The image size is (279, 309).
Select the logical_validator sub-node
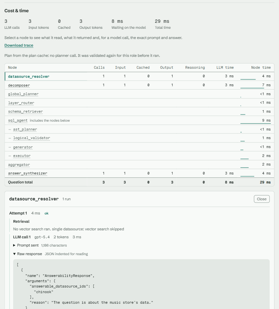tap(31, 138)
